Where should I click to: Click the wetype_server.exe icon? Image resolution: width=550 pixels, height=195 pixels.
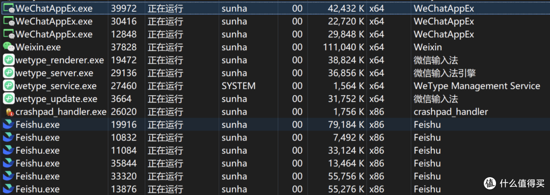9,73
